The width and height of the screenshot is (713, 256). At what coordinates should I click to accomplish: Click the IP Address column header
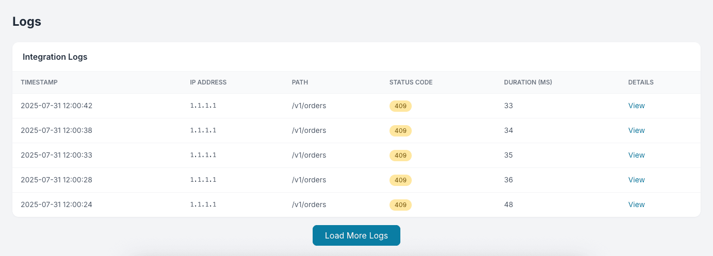pyautogui.click(x=208, y=82)
